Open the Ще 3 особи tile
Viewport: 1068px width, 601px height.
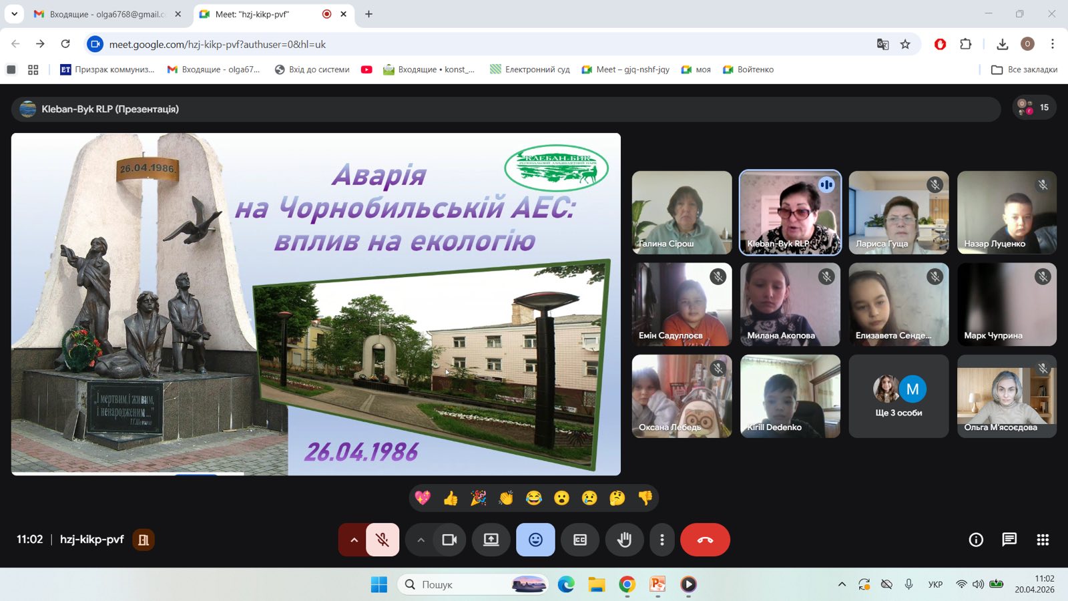(x=898, y=396)
